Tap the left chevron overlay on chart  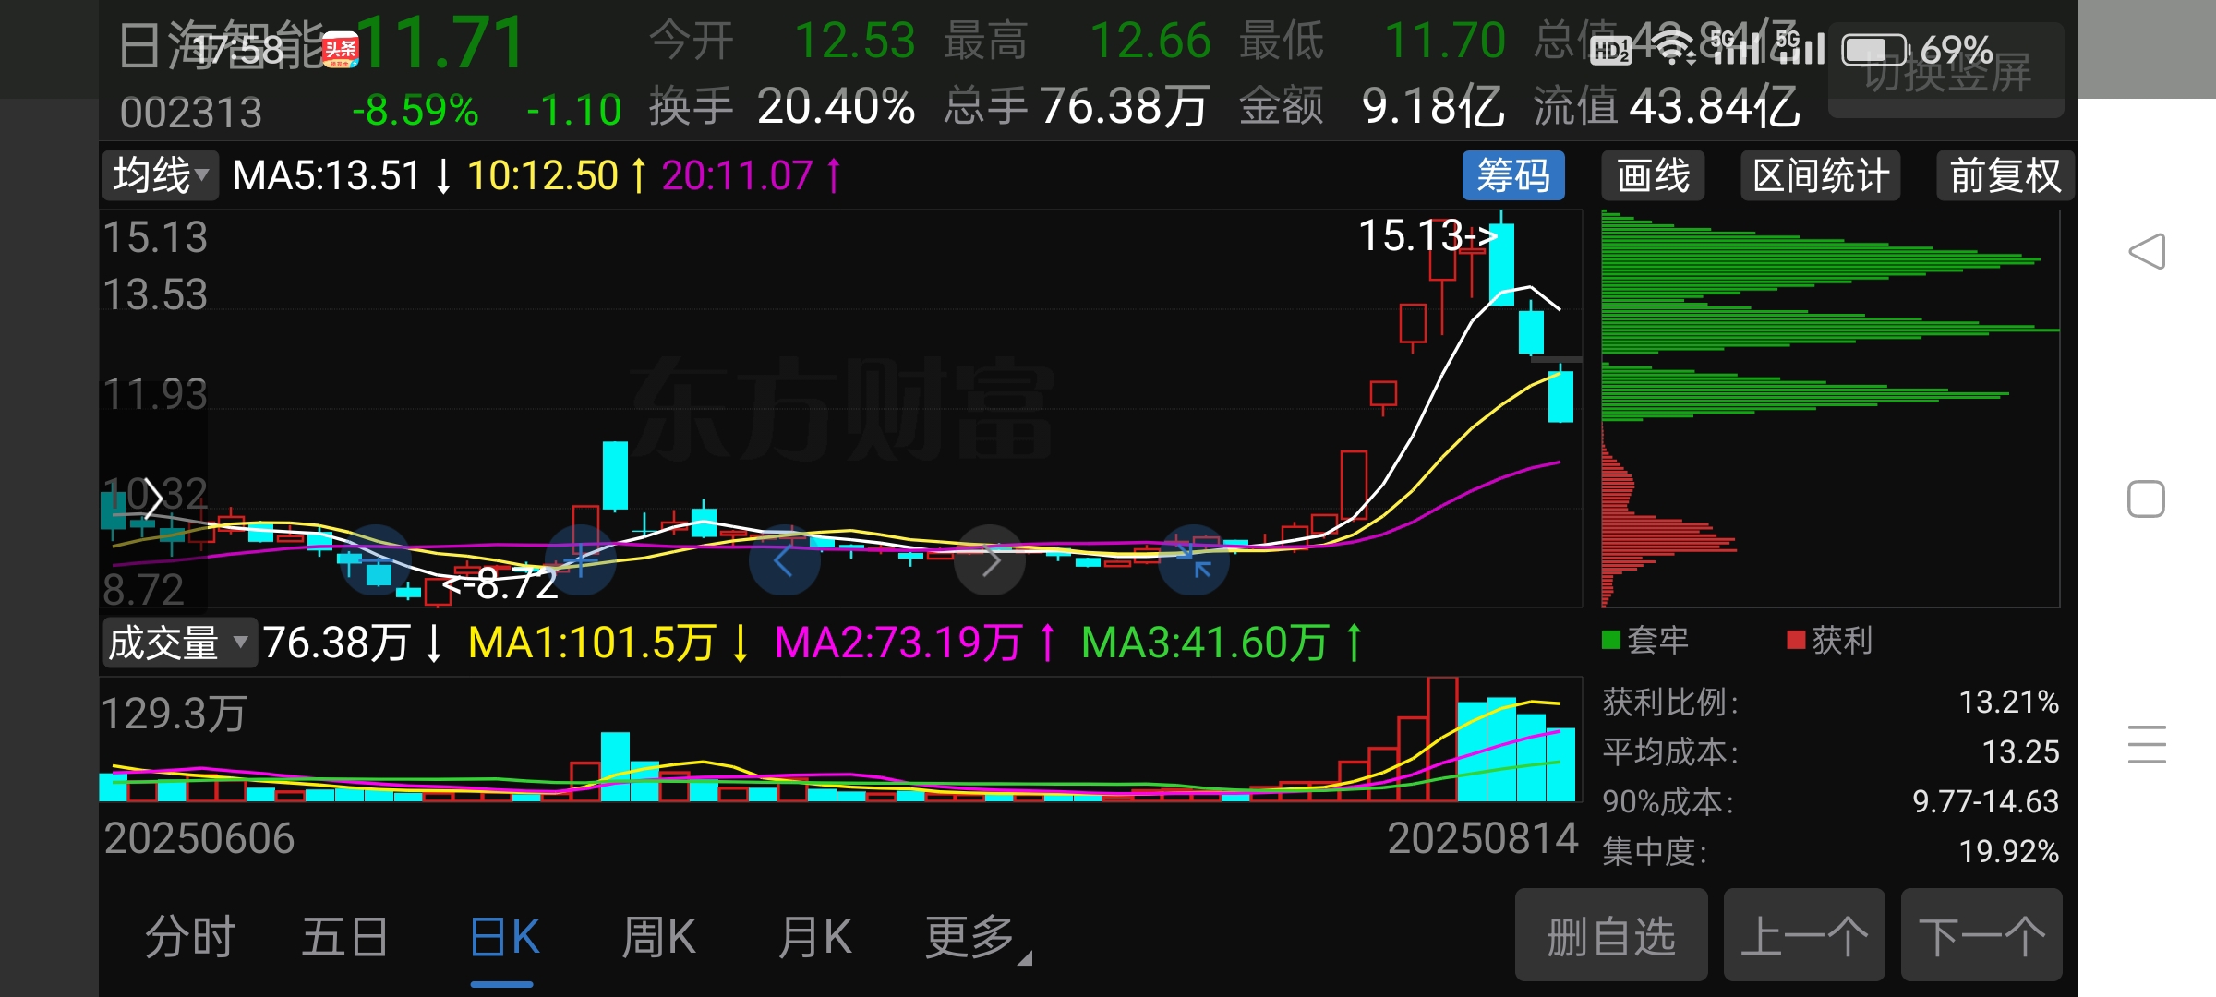coord(784,559)
